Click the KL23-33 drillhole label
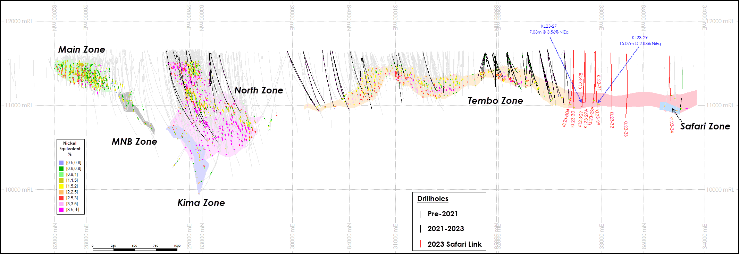Screen dimensions: 739x254 click(625, 128)
